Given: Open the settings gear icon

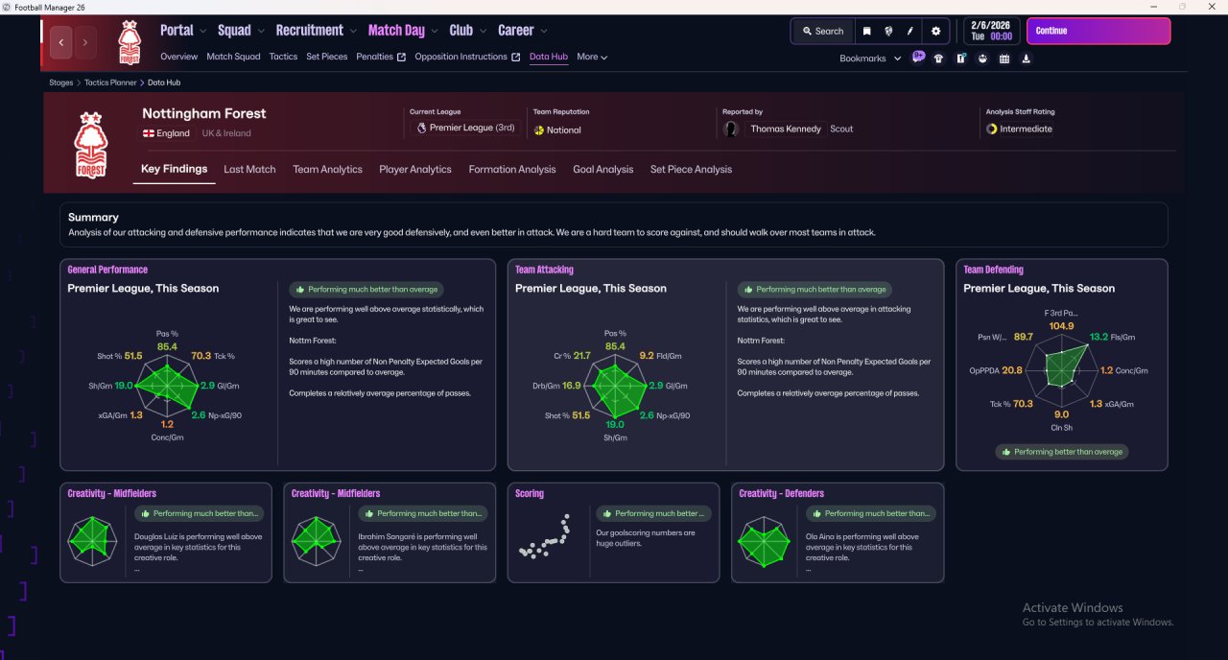Looking at the screenshot, I should click(935, 31).
